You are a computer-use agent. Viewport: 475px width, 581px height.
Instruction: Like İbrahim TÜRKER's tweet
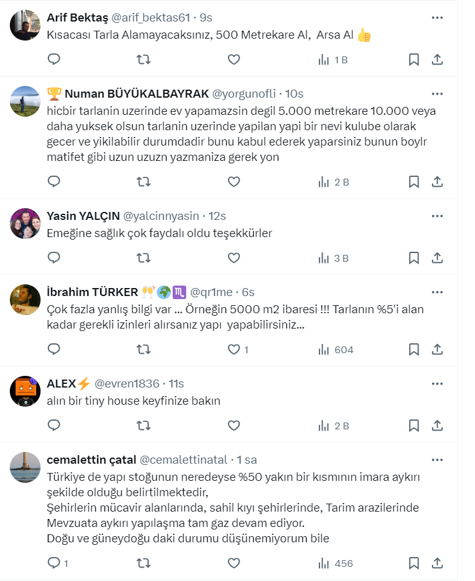234,349
